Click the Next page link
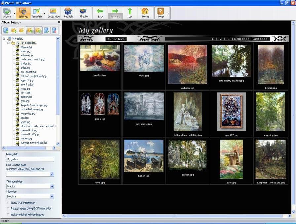Viewport: 296px width, 224px height. 241,39
